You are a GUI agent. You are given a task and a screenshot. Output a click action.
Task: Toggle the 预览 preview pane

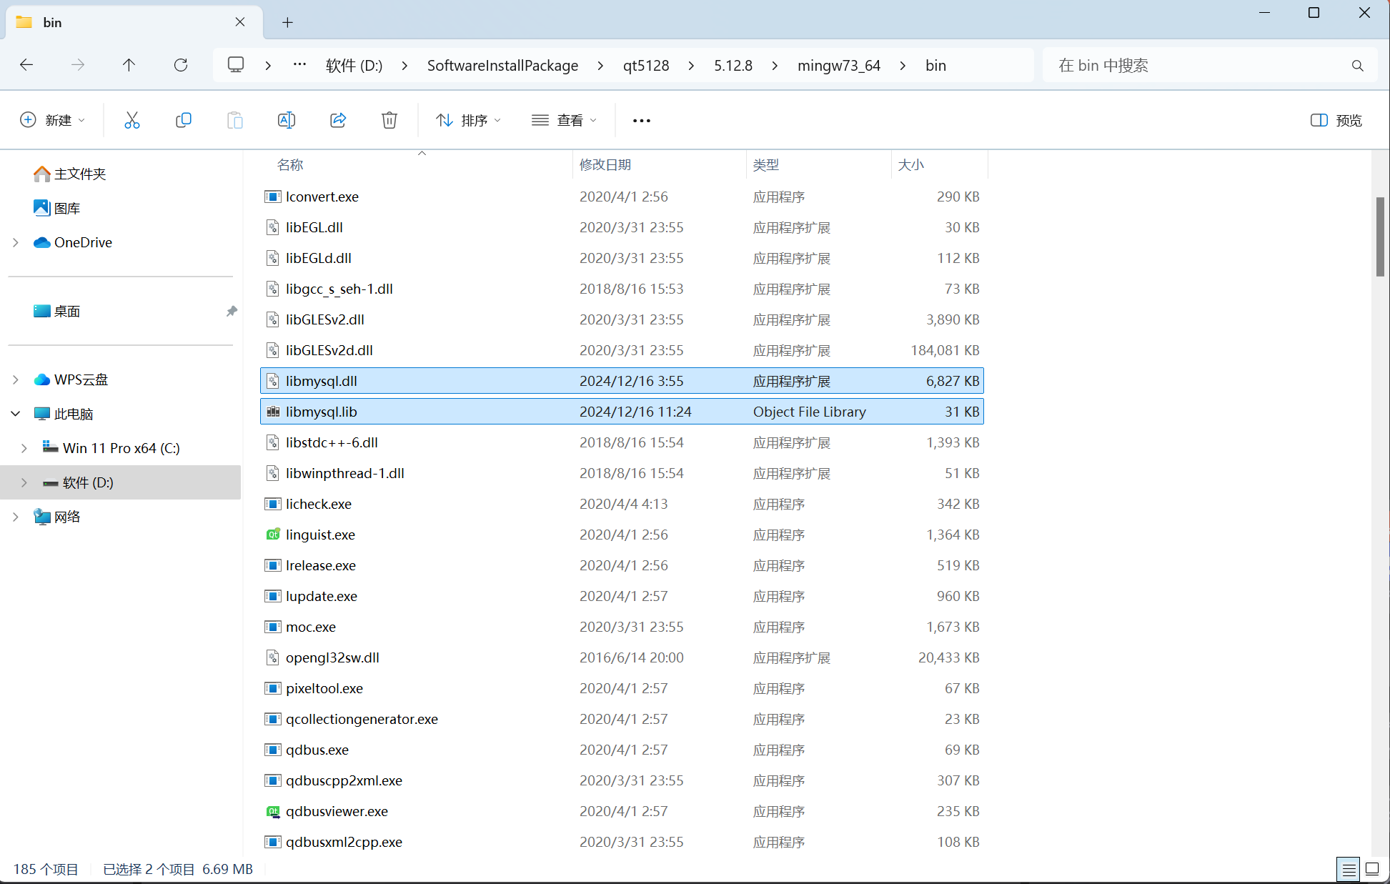click(1335, 119)
